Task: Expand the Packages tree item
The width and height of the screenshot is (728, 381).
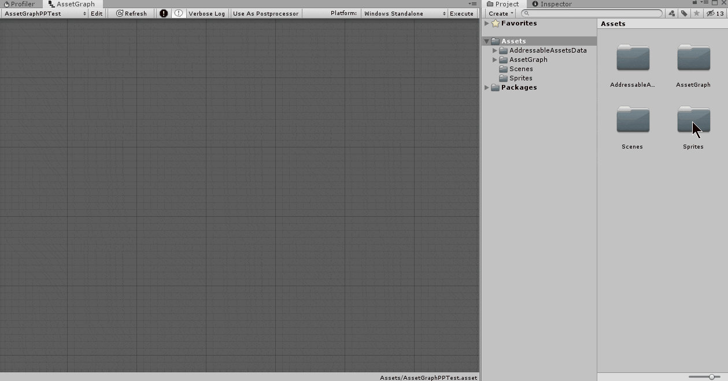Action: (x=487, y=87)
